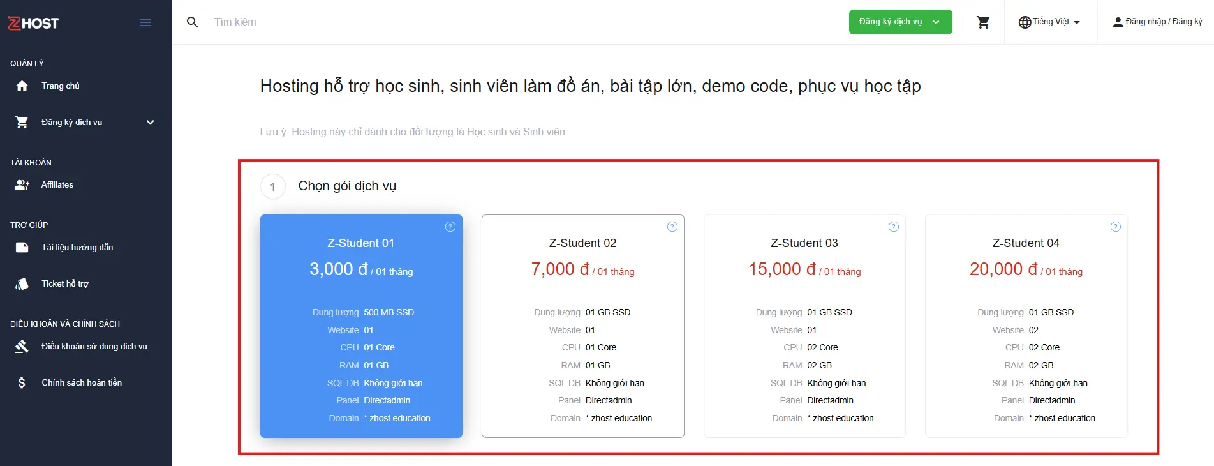Image resolution: width=1214 pixels, height=466 pixels.
Task: Select the Z-Student 04 plan card
Action: 1026,326
